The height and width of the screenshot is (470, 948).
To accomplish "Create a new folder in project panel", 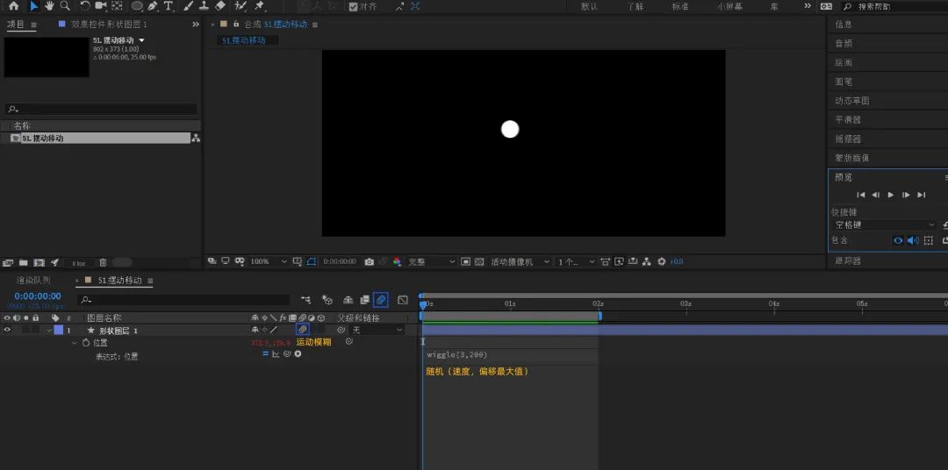I will click(x=23, y=263).
